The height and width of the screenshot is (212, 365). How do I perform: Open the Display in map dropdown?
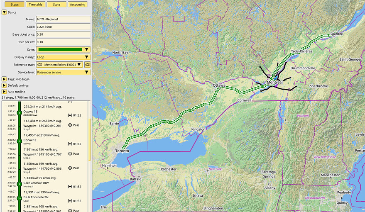(63, 57)
